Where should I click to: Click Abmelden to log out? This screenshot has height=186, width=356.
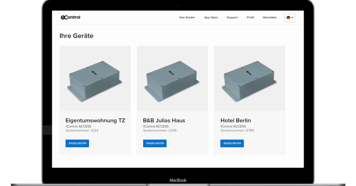[270, 17]
